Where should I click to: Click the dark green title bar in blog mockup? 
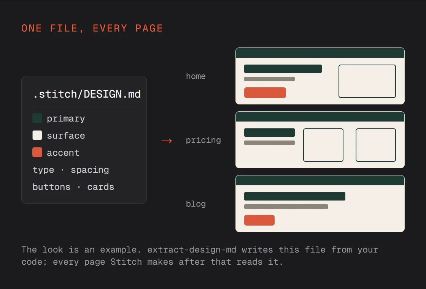pyautogui.click(x=294, y=196)
